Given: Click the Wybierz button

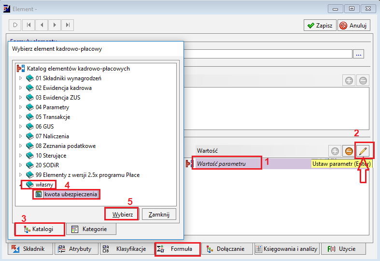Looking at the screenshot, I should [x=122, y=215].
